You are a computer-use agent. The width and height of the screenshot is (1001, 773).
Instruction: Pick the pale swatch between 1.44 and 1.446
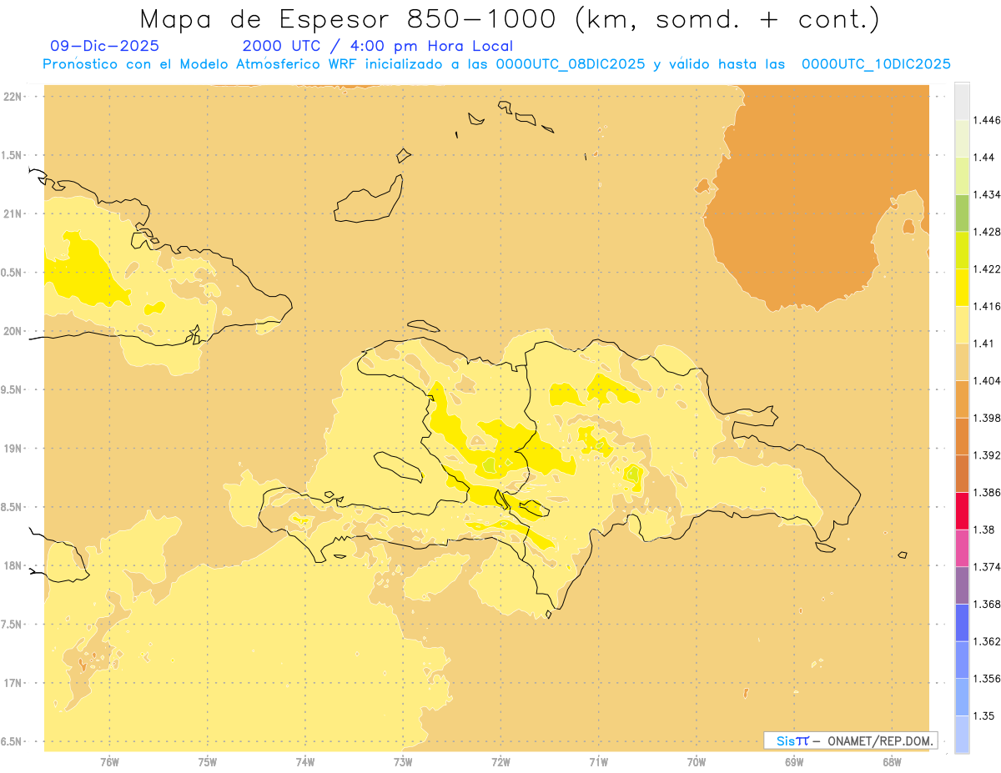pos(962,138)
